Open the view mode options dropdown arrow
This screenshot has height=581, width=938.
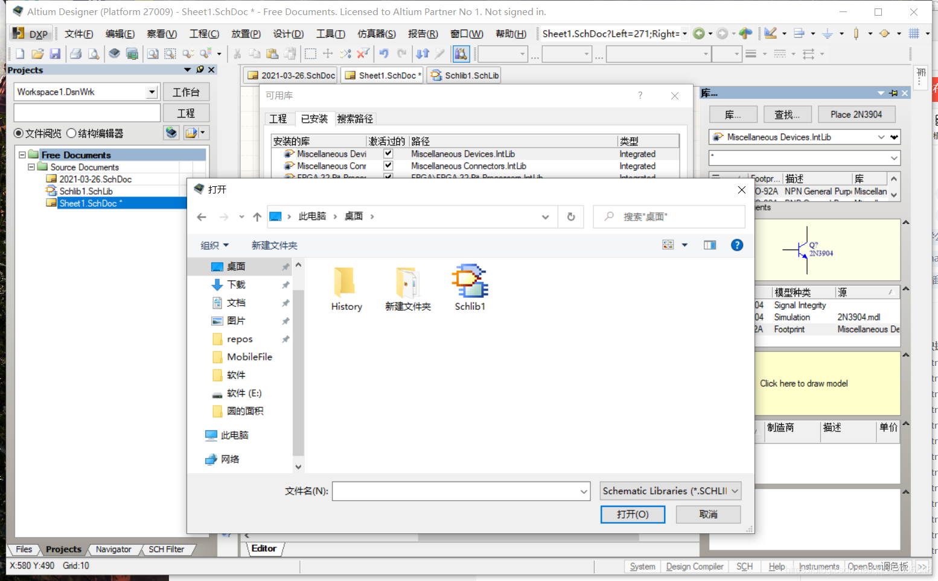coord(684,245)
